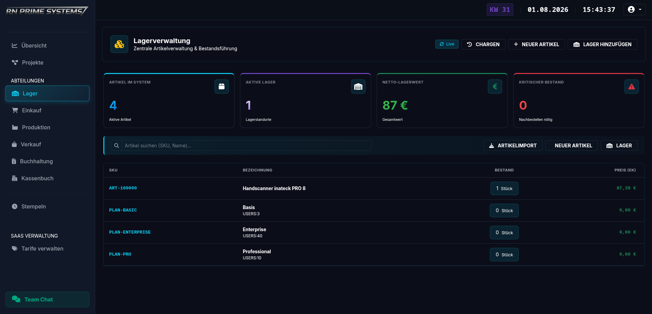Click the Lager button in search toolbar
The image size is (652, 314).
click(619, 146)
